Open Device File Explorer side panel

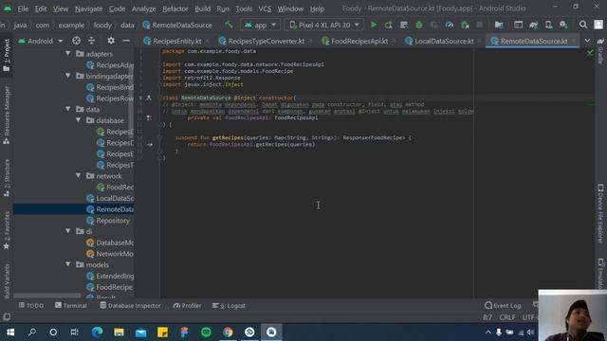coord(600,214)
